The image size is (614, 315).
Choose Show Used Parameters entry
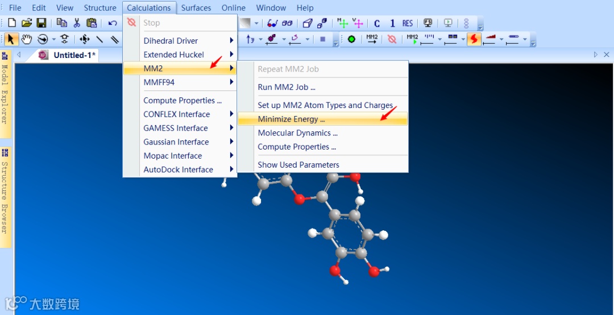pyautogui.click(x=323, y=165)
